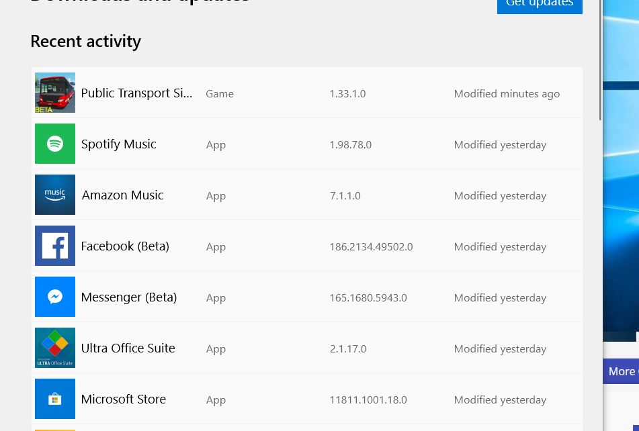Click version number 1.33.1.0
The width and height of the screenshot is (639, 431).
(x=347, y=93)
